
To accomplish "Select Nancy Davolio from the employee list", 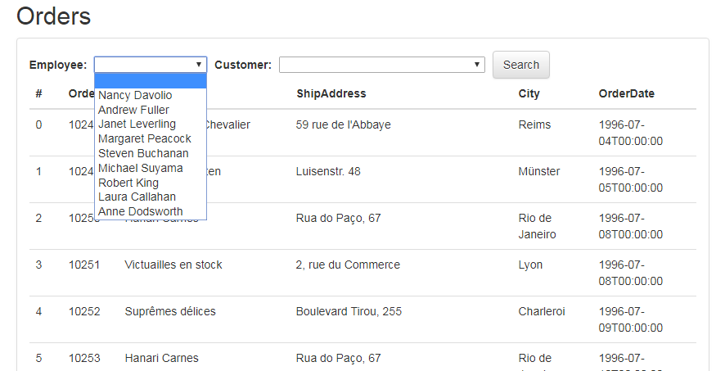I will [135, 95].
